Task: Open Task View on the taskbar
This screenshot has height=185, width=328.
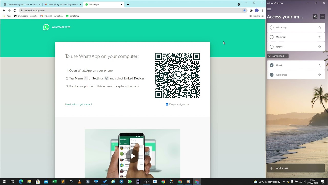Action: pyautogui.click(x=12, y=182)
